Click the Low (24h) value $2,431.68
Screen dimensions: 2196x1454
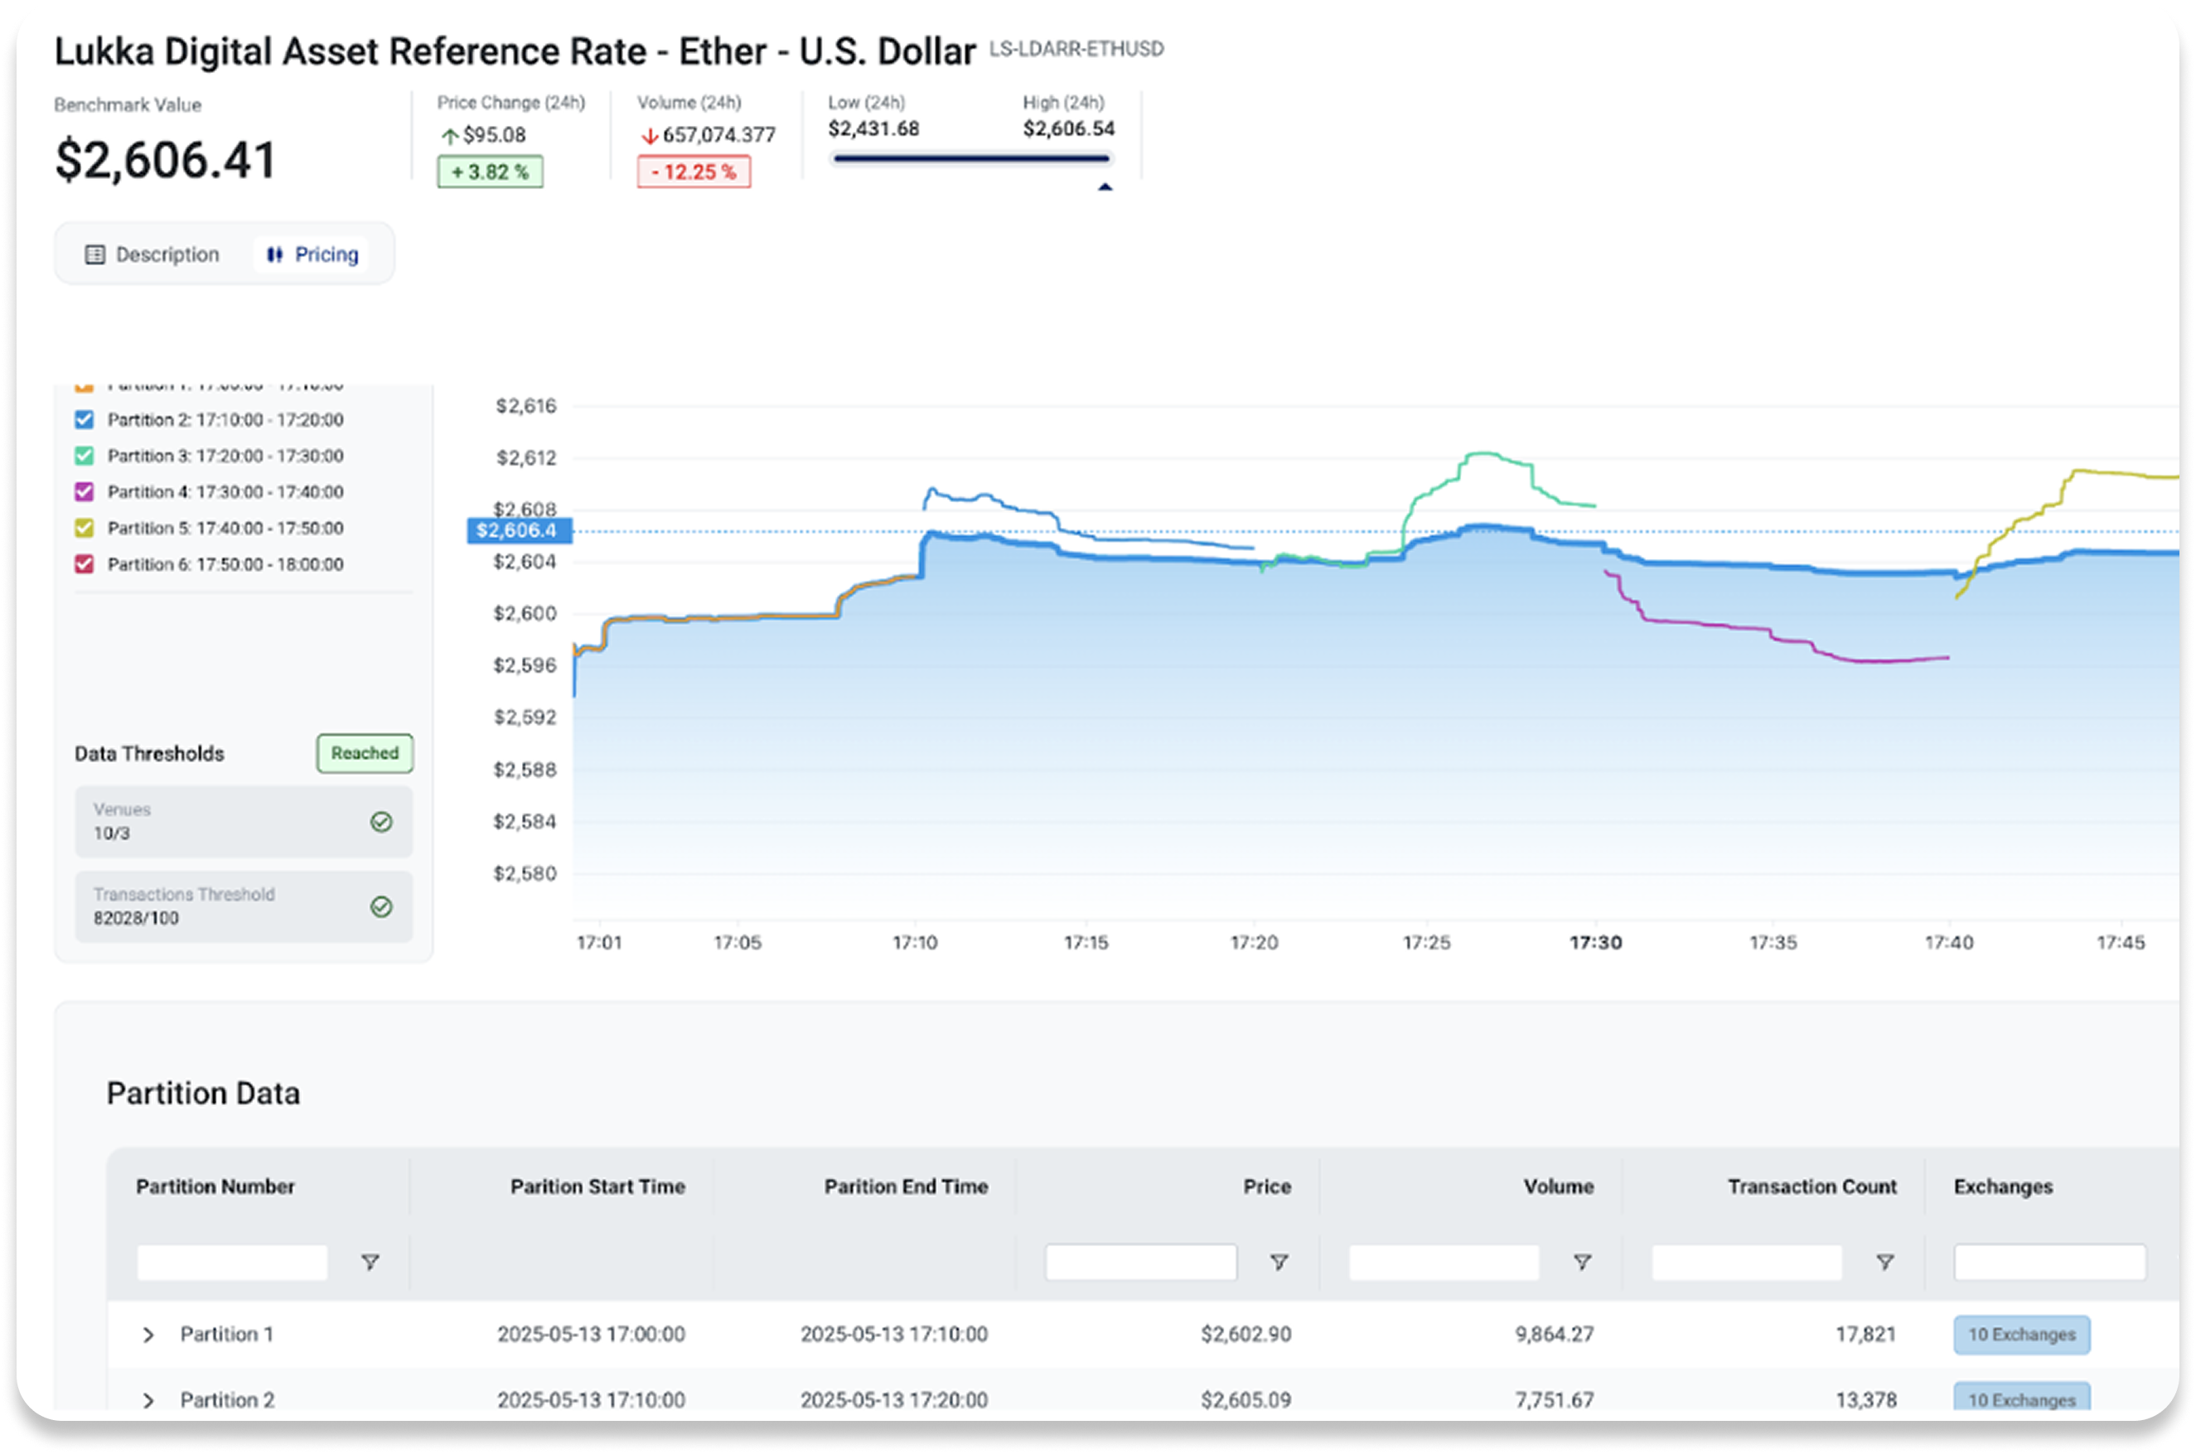point(873,129)
